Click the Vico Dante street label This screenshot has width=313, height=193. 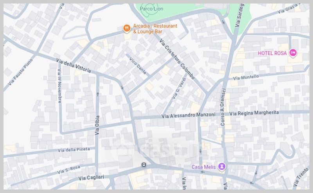tap(138, 66)
